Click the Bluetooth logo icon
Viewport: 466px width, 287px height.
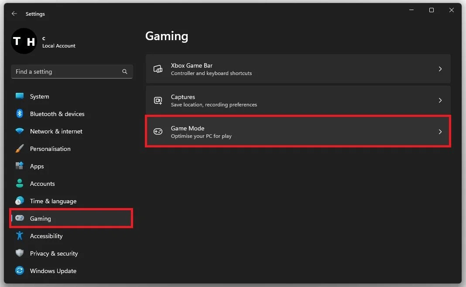tap(20, 113)
